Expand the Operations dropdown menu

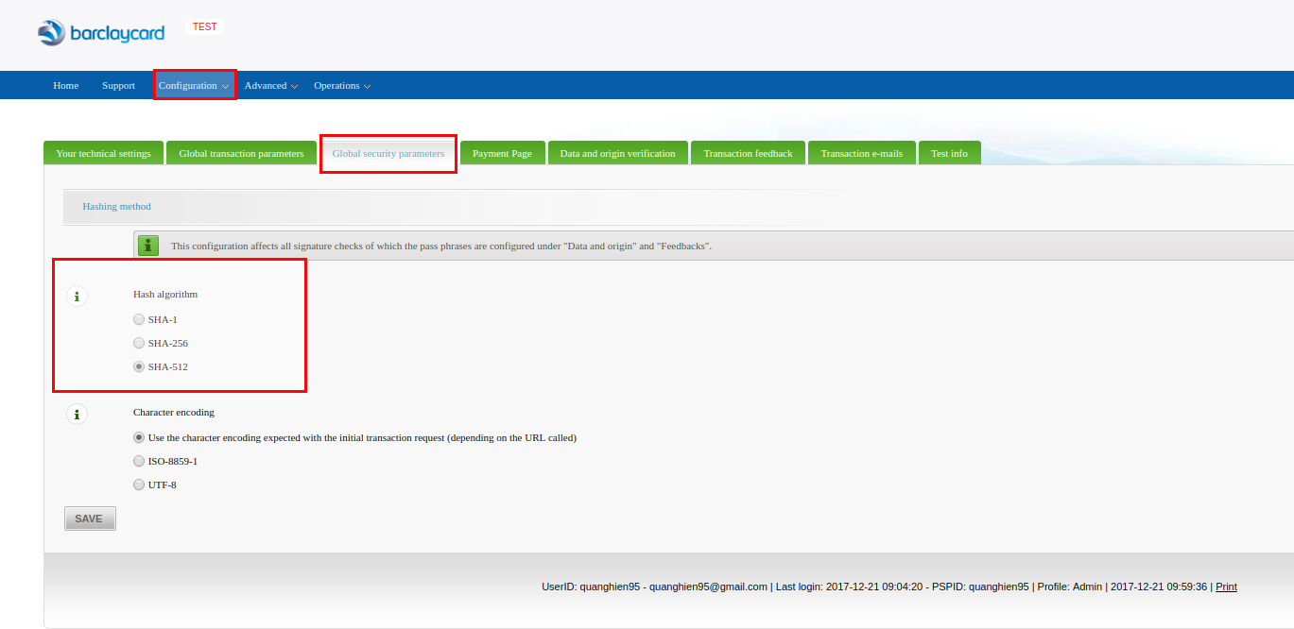coord(341,85)
